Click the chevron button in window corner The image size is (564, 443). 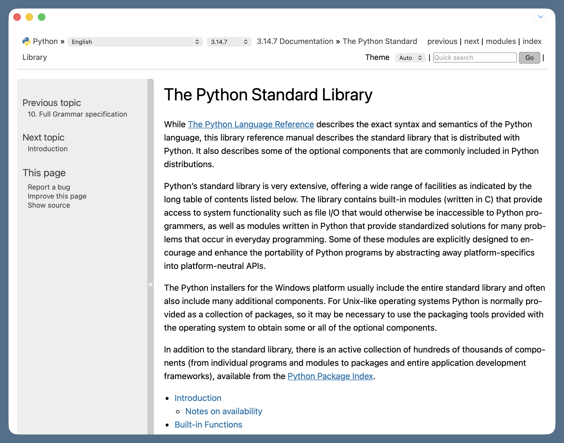point(541,17)
